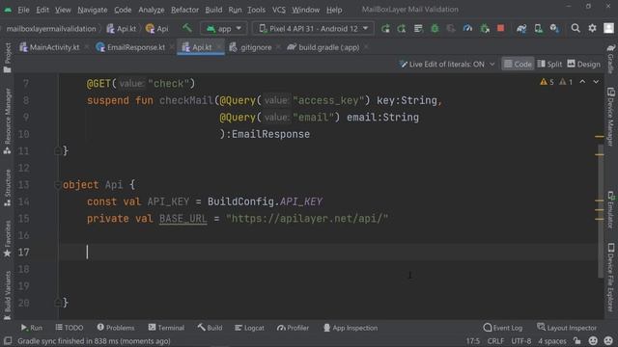Image resolution: width=618 pixels, height=347 pixels.
Task: Switch editor to Split view
Action: 549,65
